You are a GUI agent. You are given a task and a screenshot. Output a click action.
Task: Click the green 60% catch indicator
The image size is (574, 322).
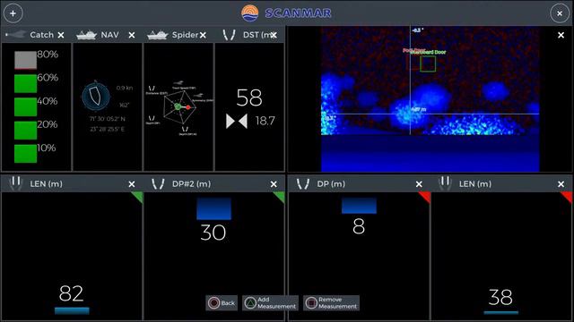pyautogui.click(x=25, y=83)
